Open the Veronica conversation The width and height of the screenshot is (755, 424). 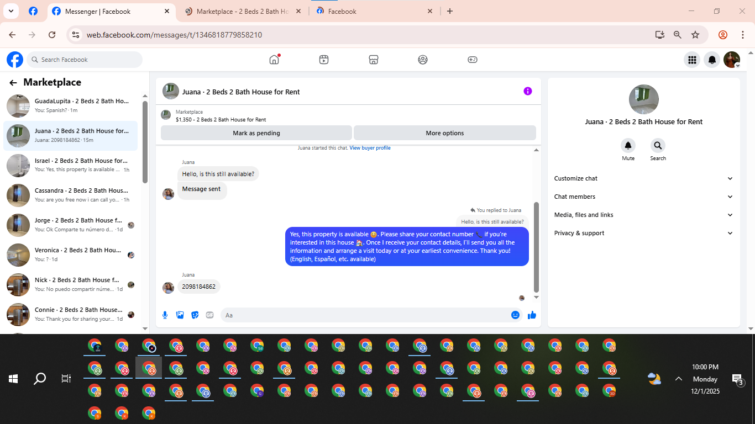[x=71, y=255]
